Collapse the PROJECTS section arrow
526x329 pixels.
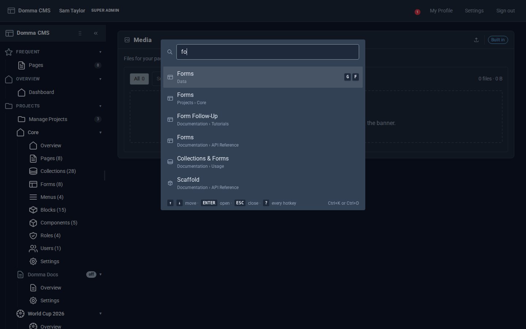[100, 106]
